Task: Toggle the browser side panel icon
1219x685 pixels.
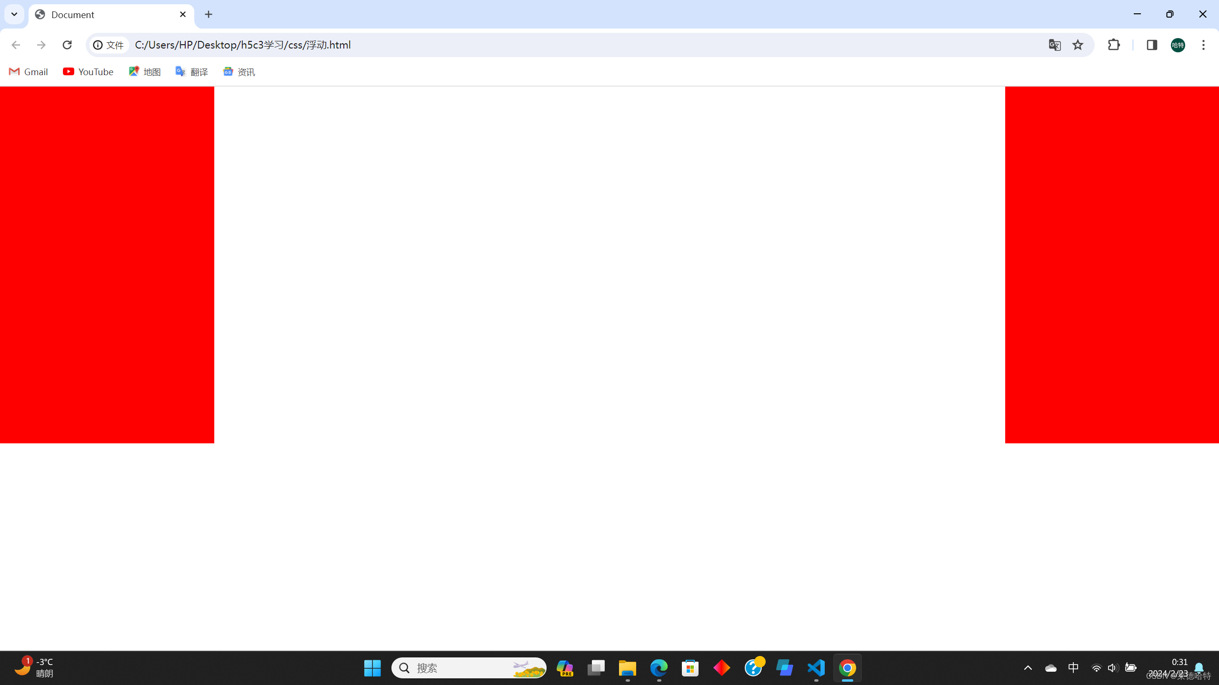Action: [1151, 45]
